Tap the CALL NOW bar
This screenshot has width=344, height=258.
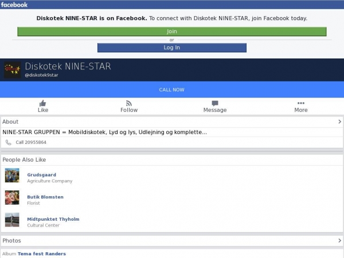172,89
